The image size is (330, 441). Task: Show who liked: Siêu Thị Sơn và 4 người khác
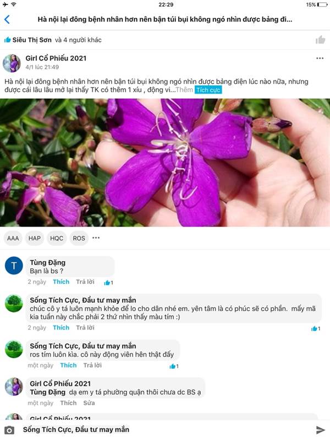pyautogui.click(x=53, y=40)
